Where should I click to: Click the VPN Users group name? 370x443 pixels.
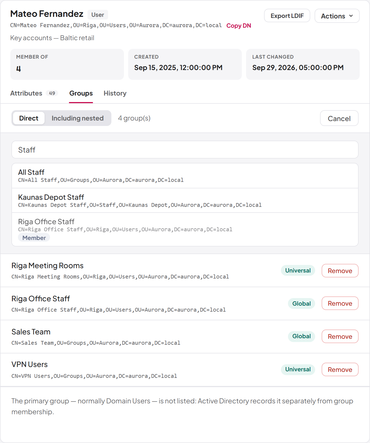[x=30, y=364]
